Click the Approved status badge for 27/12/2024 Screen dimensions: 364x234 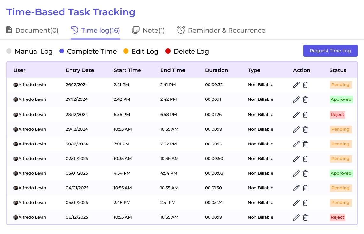(x=341, y=99)
